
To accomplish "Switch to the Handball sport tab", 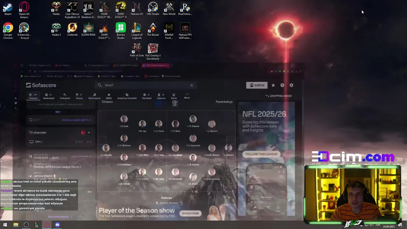I will click(x=147, y=96).
